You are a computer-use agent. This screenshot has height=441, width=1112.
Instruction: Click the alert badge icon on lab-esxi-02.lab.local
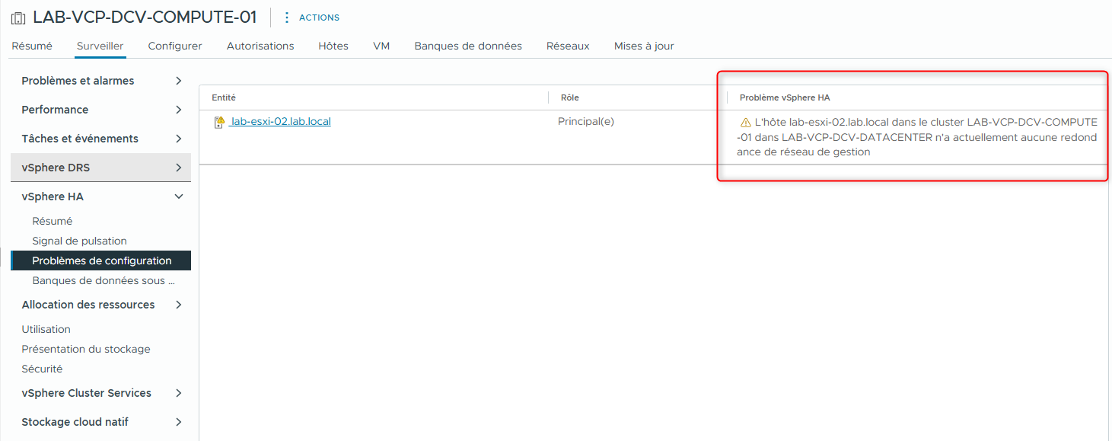point(218,120)
